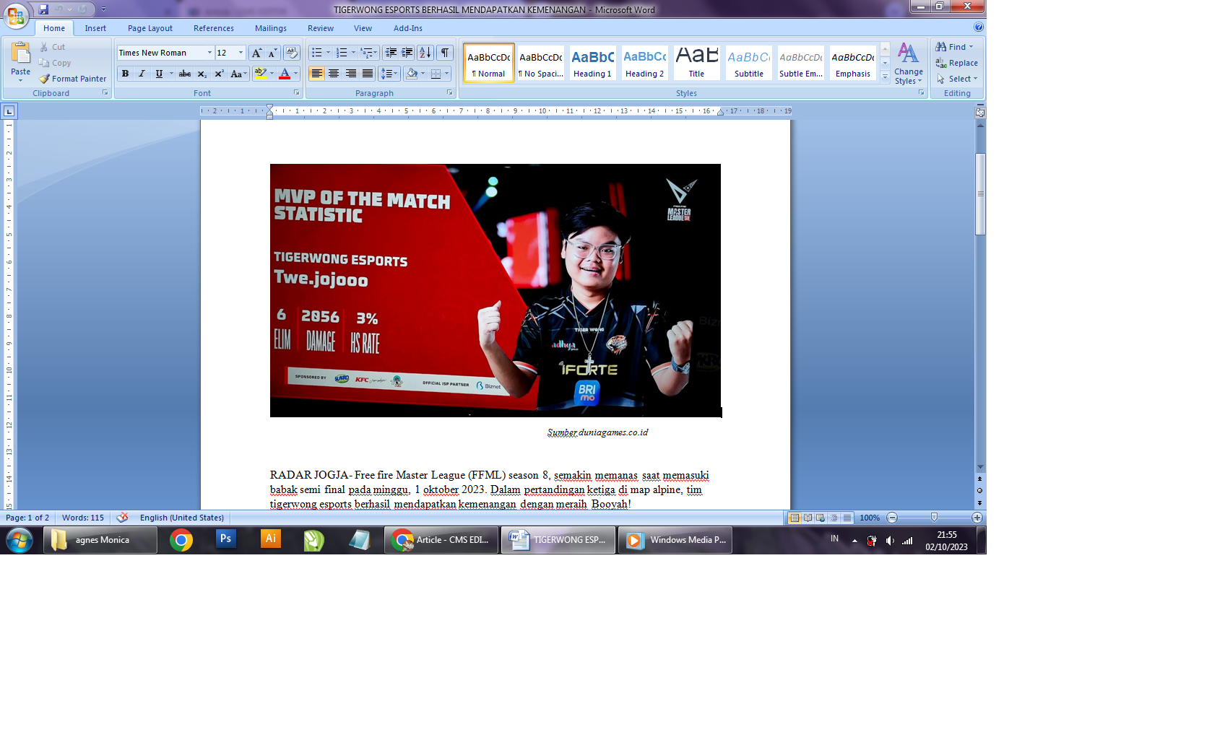
Task: Open Replace tool
Action: 957,63
